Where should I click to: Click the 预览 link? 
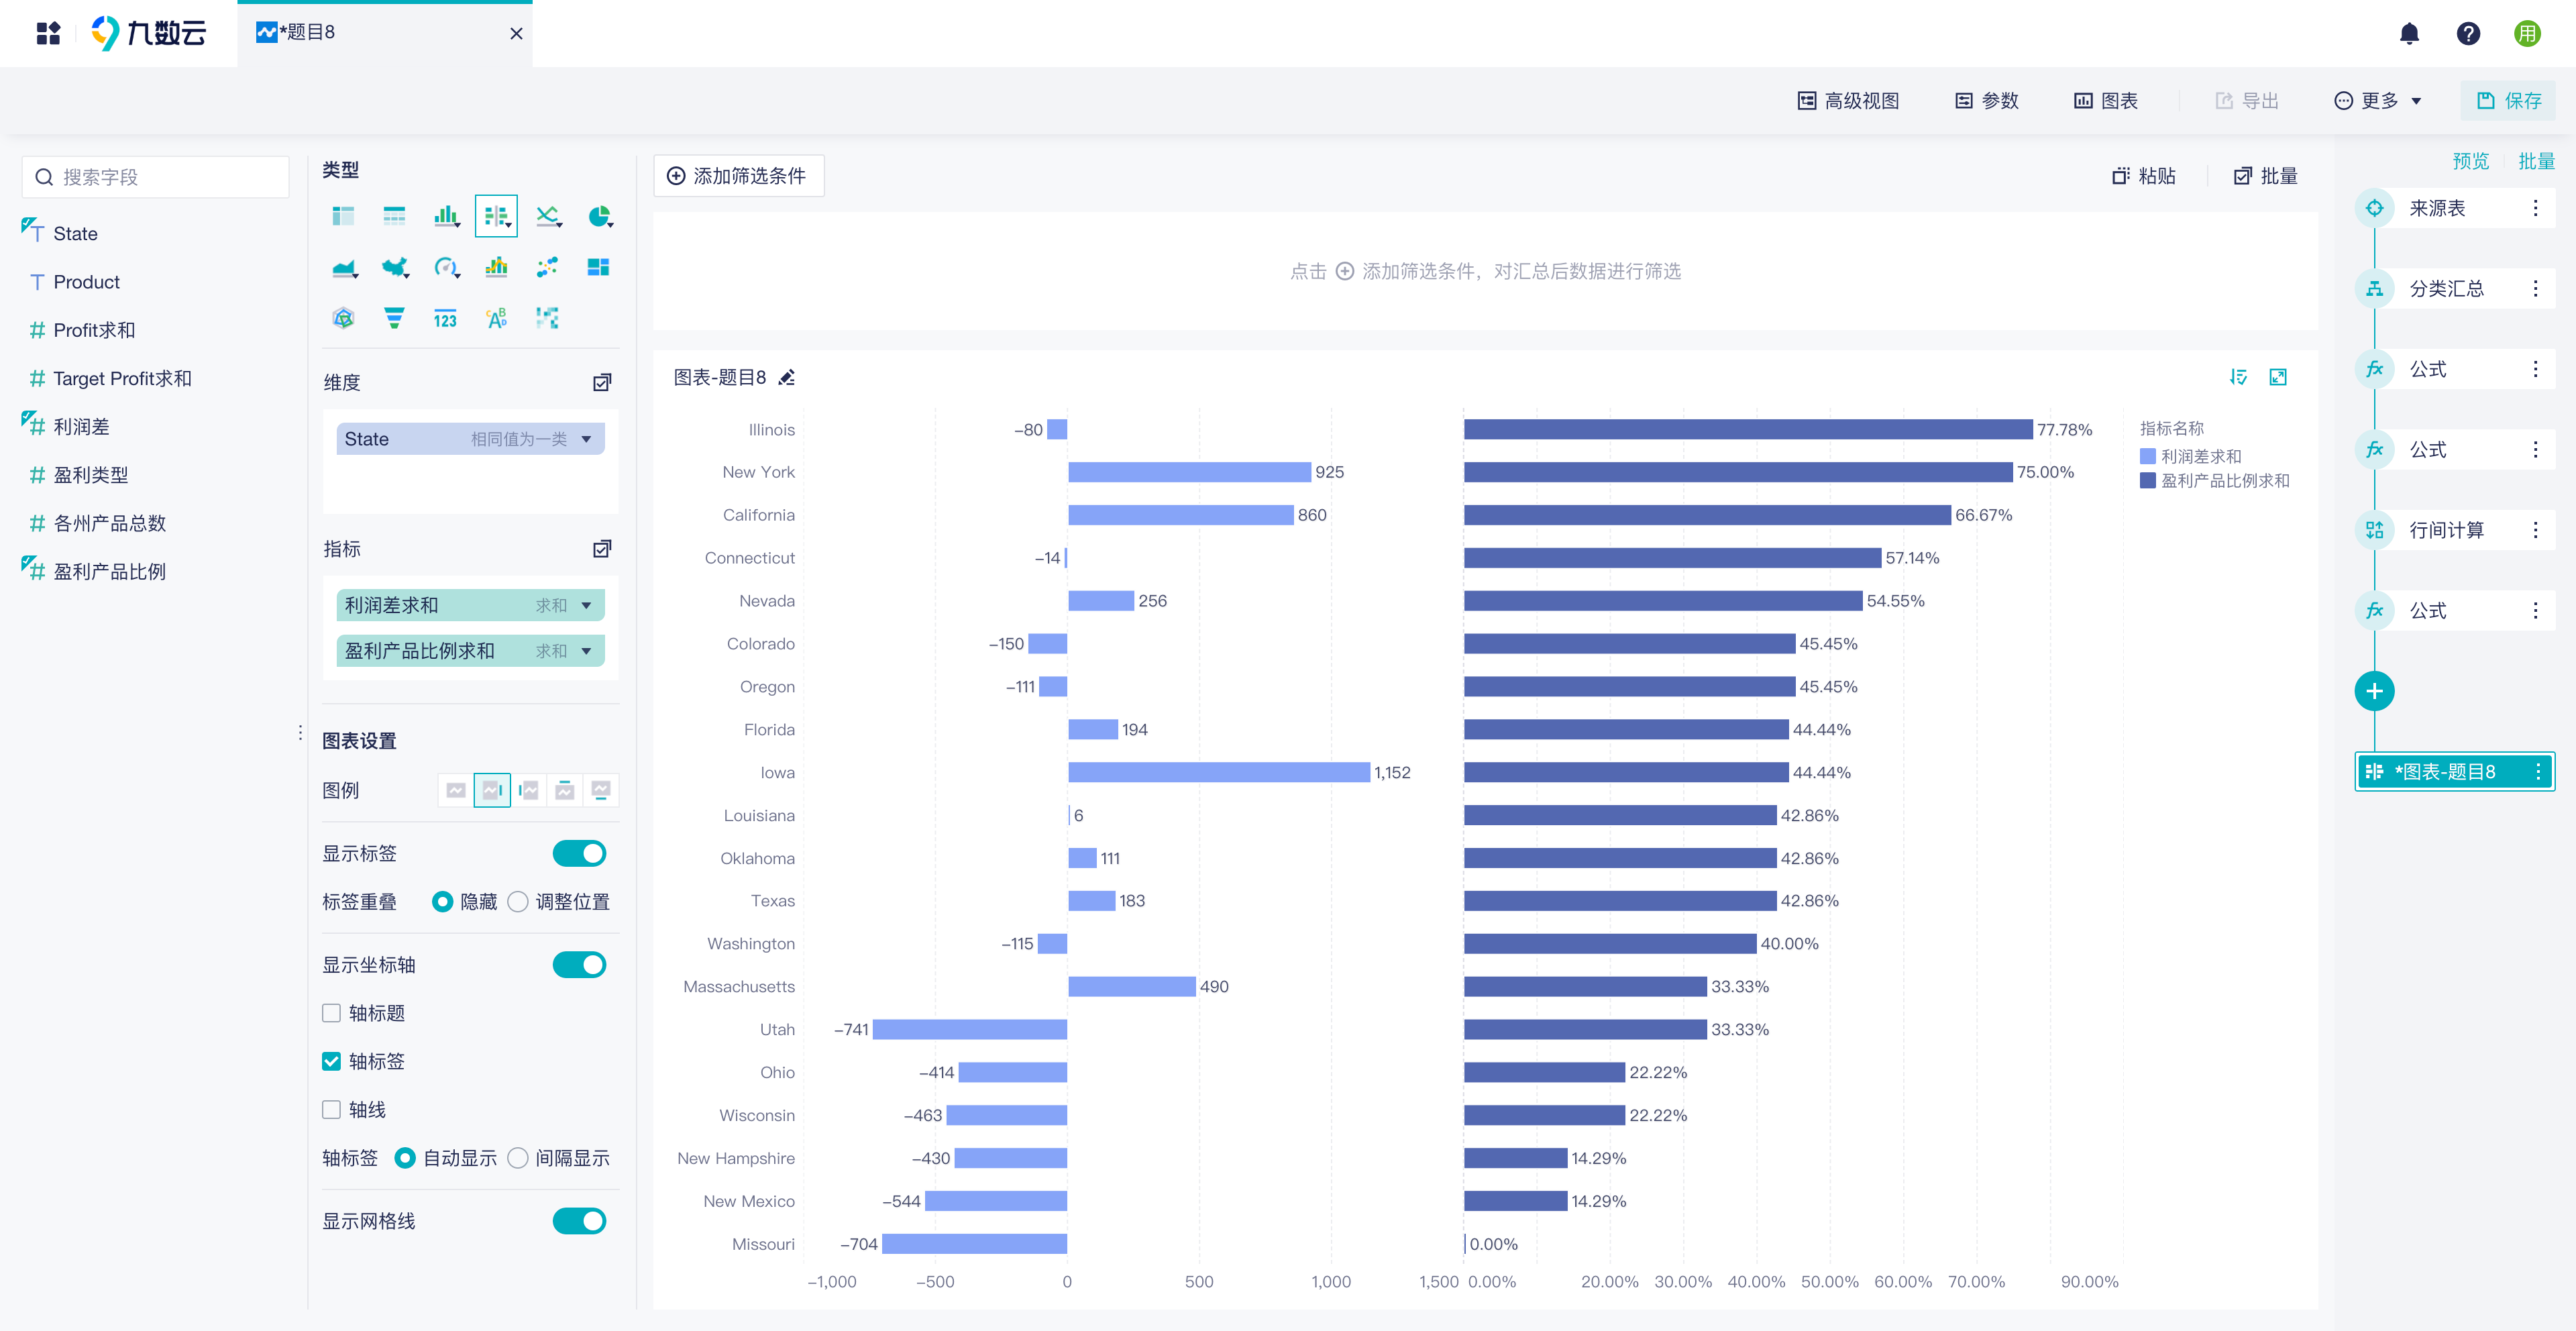[x=2470, y=161]
